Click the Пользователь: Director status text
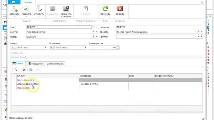Viewport: 214px width, 120px height. pyautogui.click(x=21, y=118)
